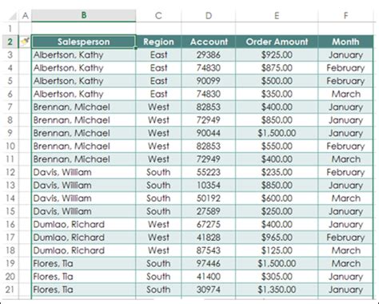Screen dimensions: 379x304
Task: Select column D header
Action: click(x=209, y=15)
